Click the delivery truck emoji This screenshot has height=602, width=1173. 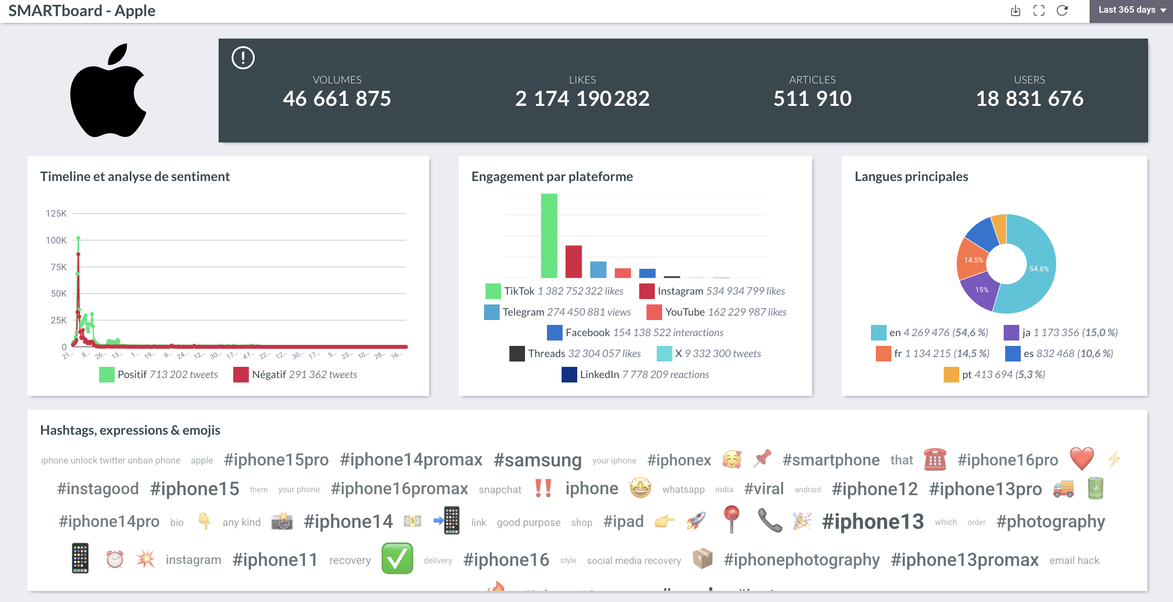click(1063, 488)
